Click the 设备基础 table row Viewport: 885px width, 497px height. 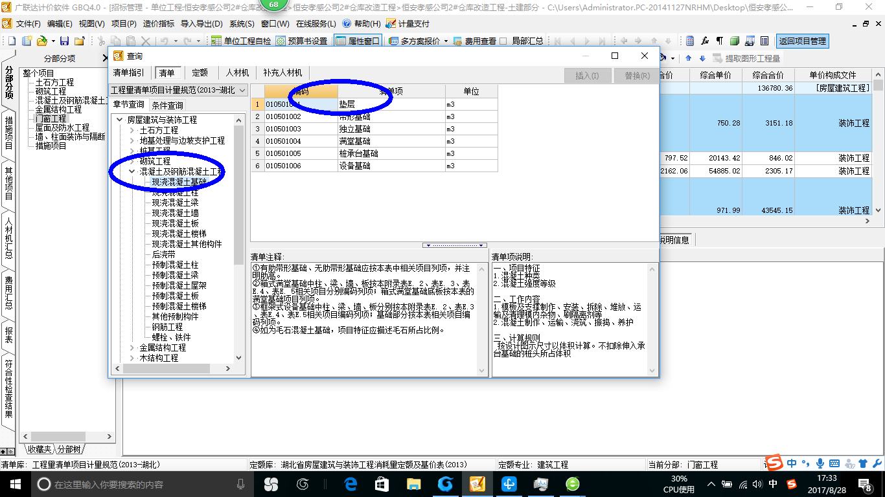374,166
